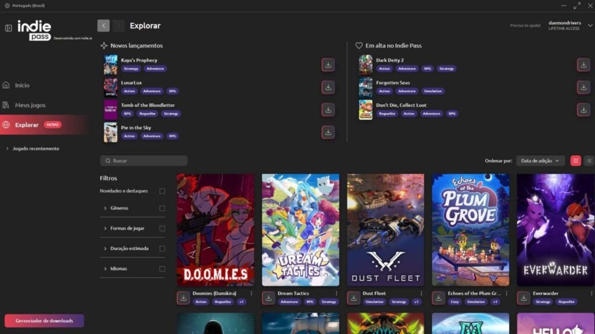The image size is (595, 334).
Task: Download Dark Deity 2
Action: pos(583,65)
